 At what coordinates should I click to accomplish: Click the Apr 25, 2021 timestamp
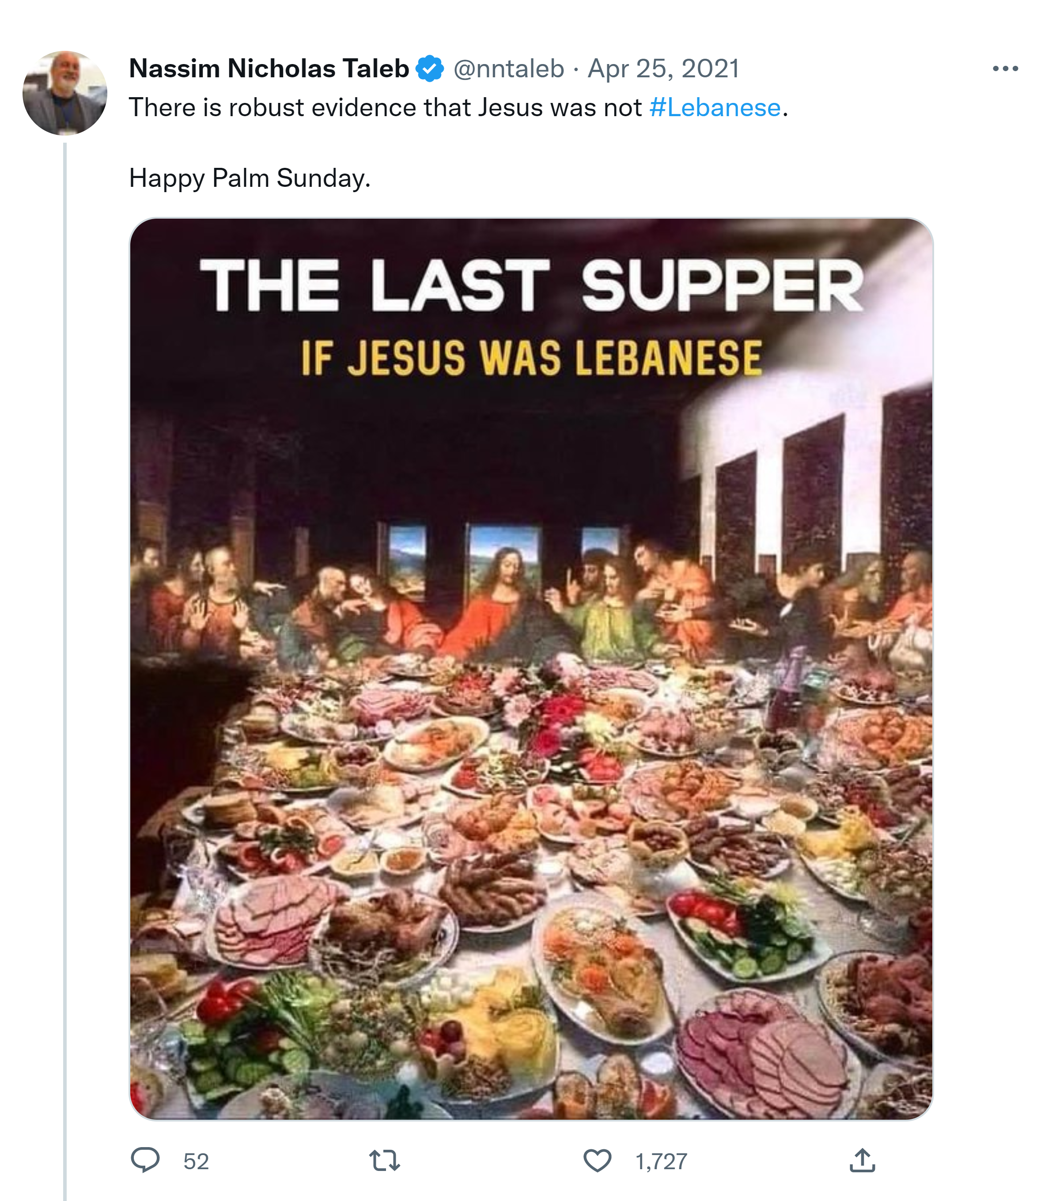(x=664, y=69)
